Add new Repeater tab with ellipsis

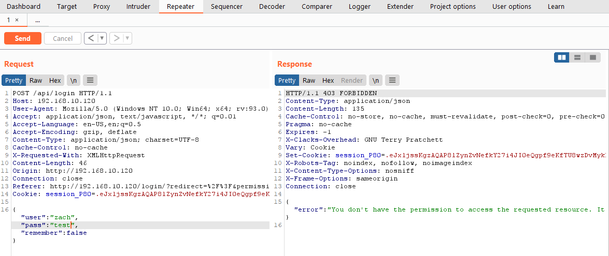(37, 20)
